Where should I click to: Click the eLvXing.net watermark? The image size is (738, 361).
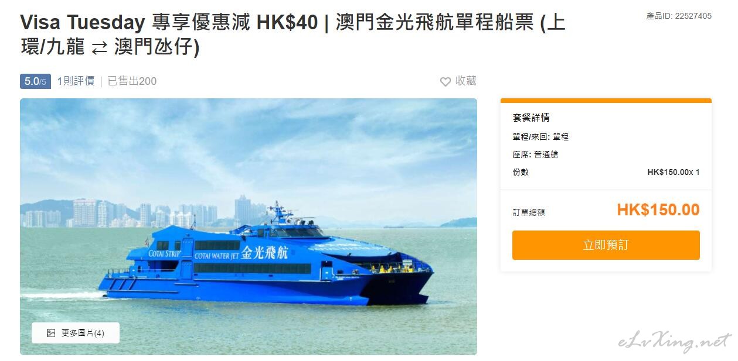(x=675, y=342)
